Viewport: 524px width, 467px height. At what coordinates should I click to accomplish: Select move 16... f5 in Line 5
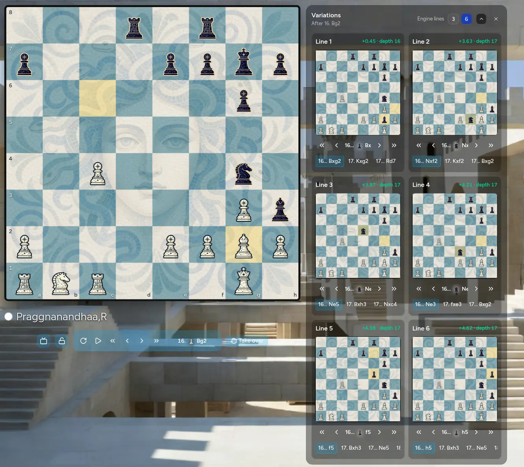point(326,448)
